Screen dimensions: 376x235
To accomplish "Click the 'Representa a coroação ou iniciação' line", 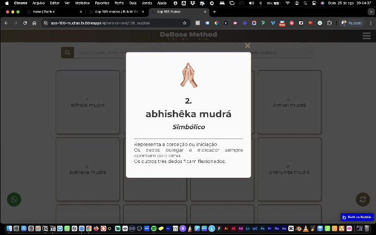I will [x=175, y=144].
